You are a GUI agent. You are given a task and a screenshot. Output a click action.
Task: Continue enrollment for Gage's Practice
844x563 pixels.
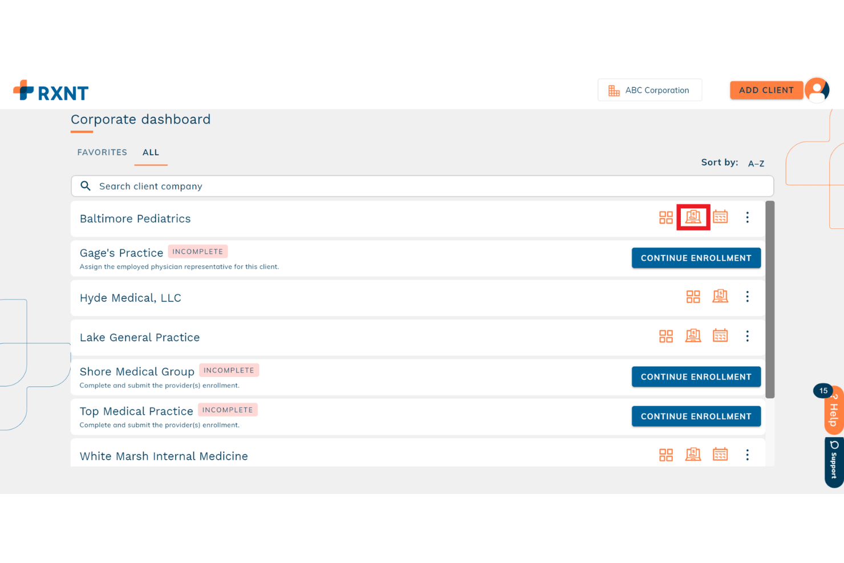(x=696, y=258)
